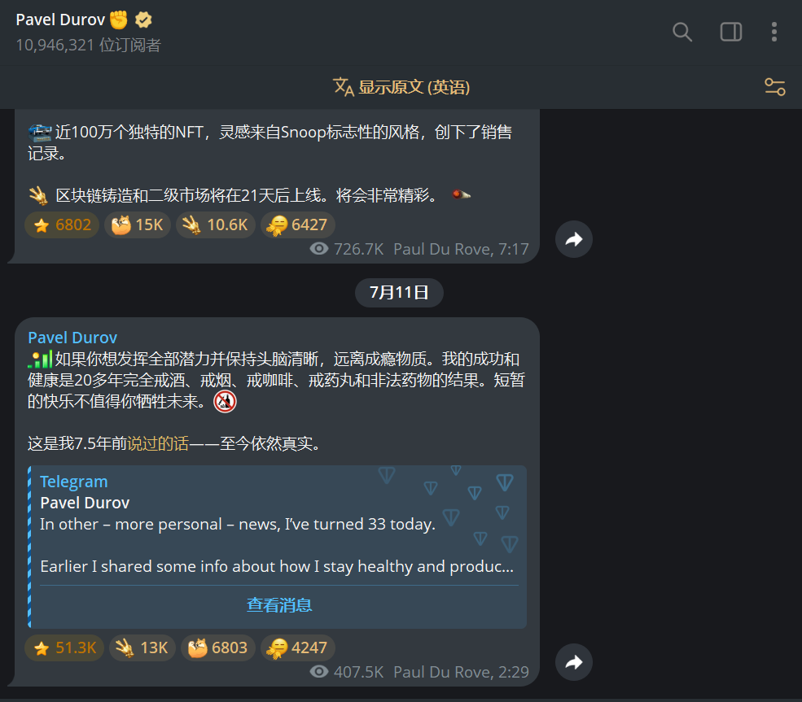
Task: Open the Pavel Durov channel header title
Action: [60, 20]
